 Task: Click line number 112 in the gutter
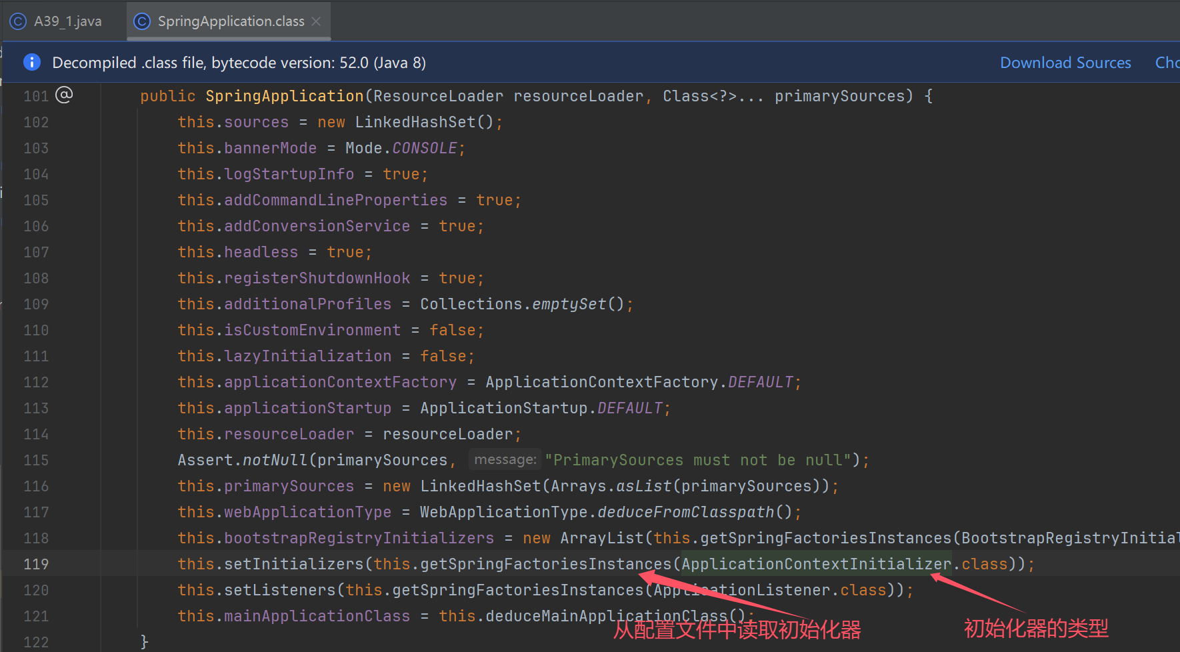tap(36, 382)
